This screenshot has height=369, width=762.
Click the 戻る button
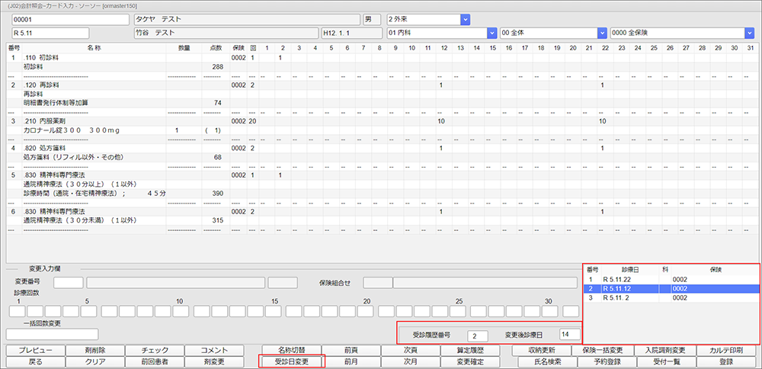pyautogui.click(x=35, y=361)
